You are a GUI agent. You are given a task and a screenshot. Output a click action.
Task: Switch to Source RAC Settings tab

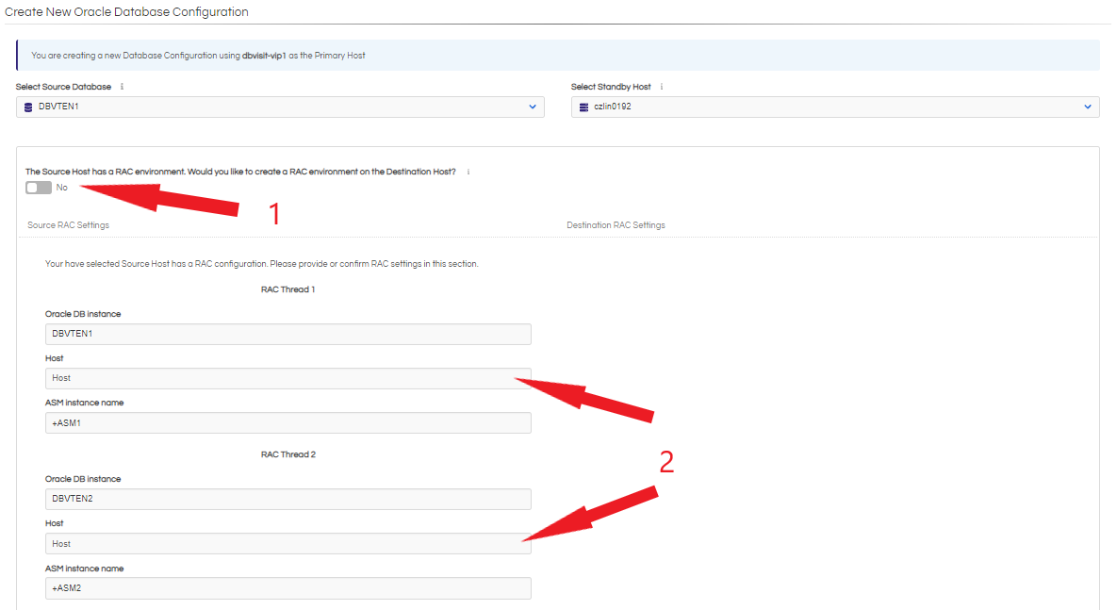(x=68, y=225)
